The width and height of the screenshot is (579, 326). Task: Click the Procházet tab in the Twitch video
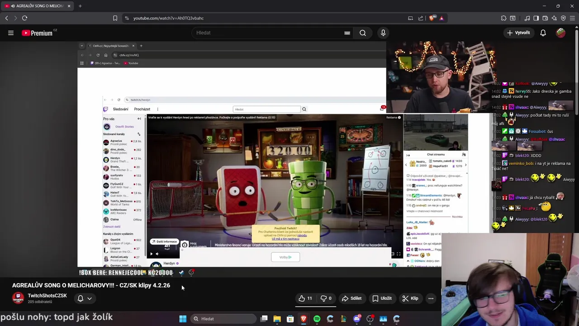click(142, 109)
